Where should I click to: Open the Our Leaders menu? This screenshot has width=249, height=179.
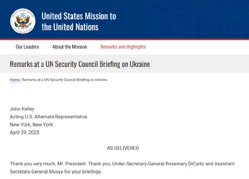pos(27,47)
